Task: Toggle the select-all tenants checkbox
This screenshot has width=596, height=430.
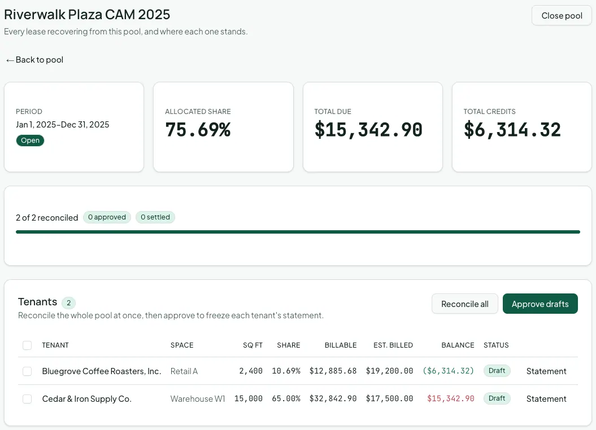Action: click(27, 345)
